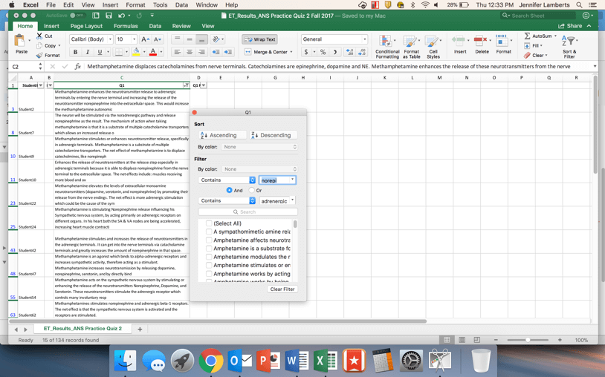Click the zoom slider in status bar
This screenshot has width=605, height=377.
point(528,340)
